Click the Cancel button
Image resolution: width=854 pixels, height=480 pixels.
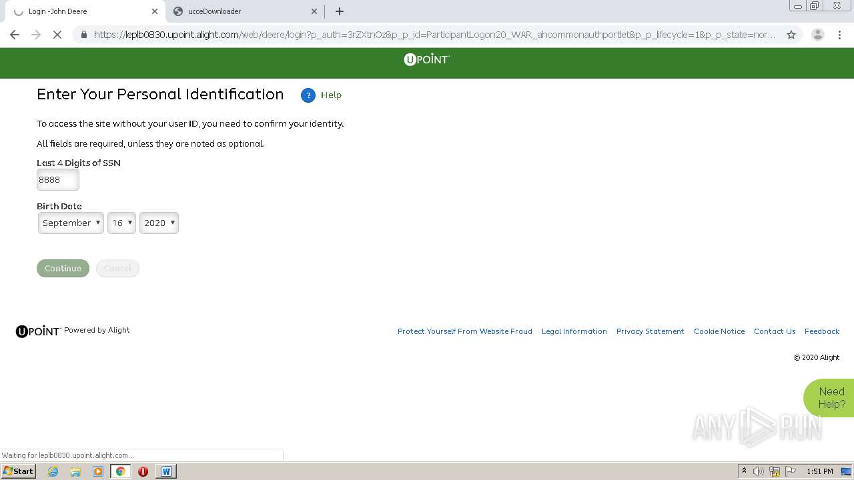pos(117,268)
